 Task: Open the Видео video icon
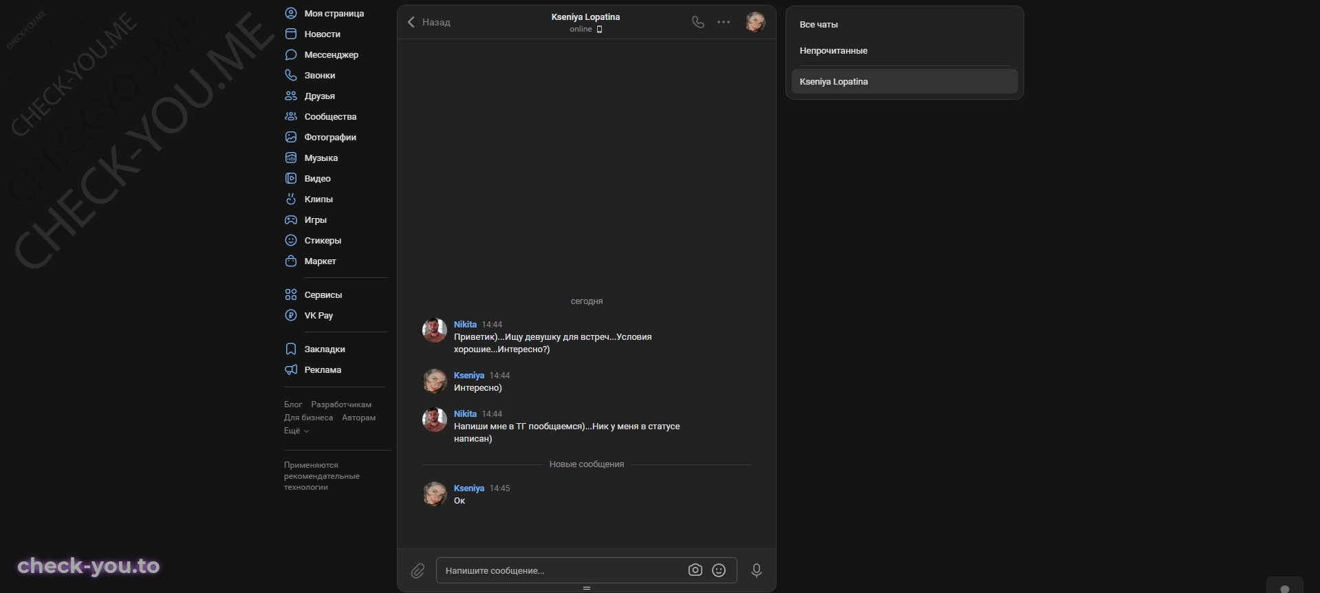click(x=291, y=178)
